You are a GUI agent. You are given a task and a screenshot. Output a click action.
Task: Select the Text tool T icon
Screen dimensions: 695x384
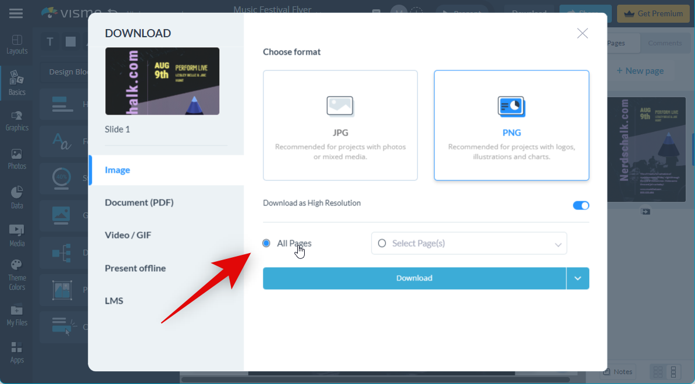[50, 42]
